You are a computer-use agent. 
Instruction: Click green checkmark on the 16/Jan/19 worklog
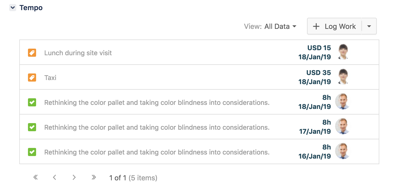[x=32, y=152]
